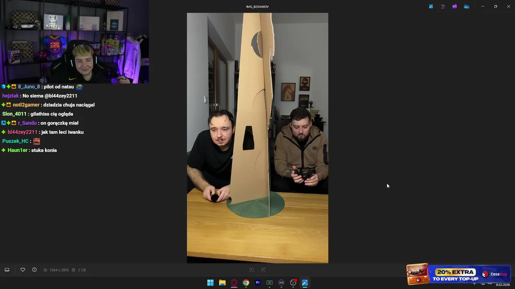Screen dimensions: 515x289
Task: Open the striped circle app in the taskbar
Action: [x=281, y=283]
